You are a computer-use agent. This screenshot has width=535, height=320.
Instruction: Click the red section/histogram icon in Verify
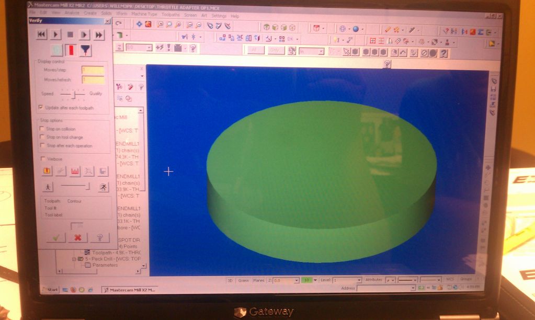pos(75,171)
